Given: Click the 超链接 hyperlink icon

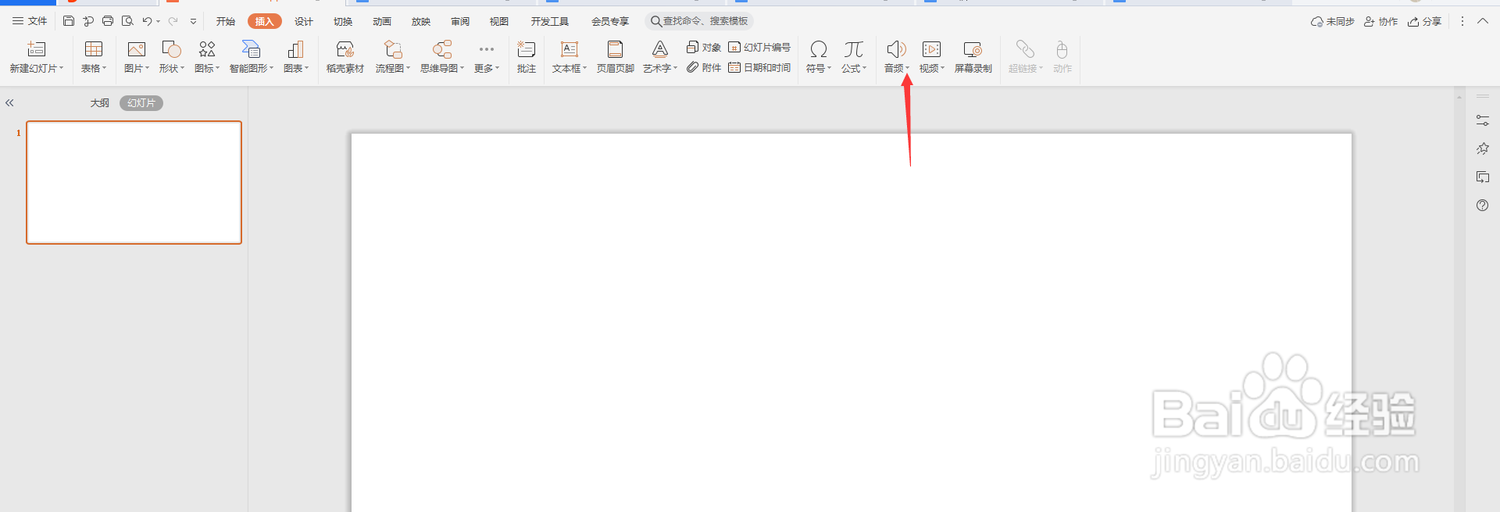Looking at the screenshot, I should (1025, 50).
